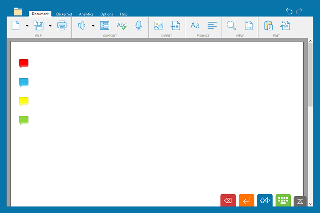Click the Speech speaker icon
The width and height of the screenshot is (320, 213).
point(82,25)
